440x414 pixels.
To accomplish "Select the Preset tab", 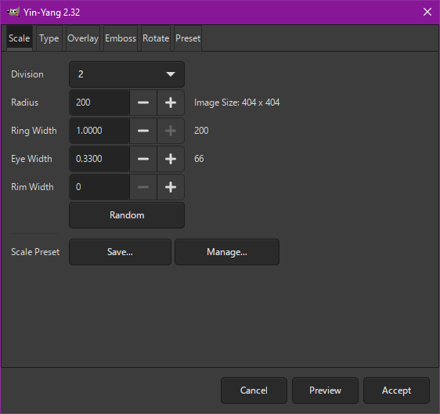I will coord(188,38).
